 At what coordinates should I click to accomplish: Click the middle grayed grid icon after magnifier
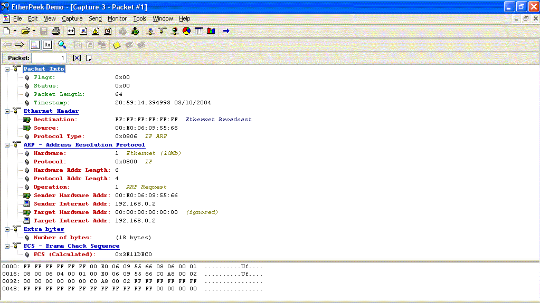pyautogui.click(x=90, y=45)
